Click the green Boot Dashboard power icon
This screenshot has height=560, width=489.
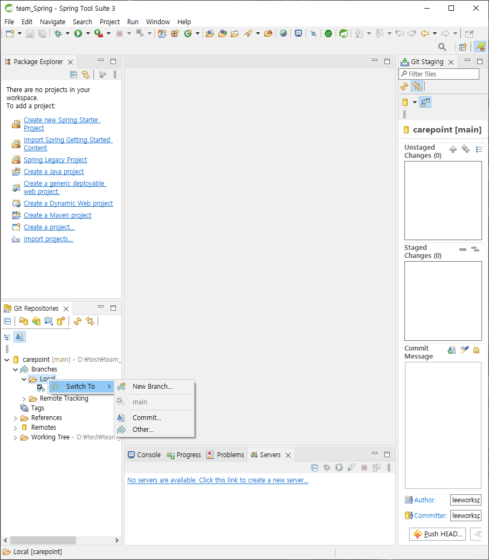pos(328,33)
